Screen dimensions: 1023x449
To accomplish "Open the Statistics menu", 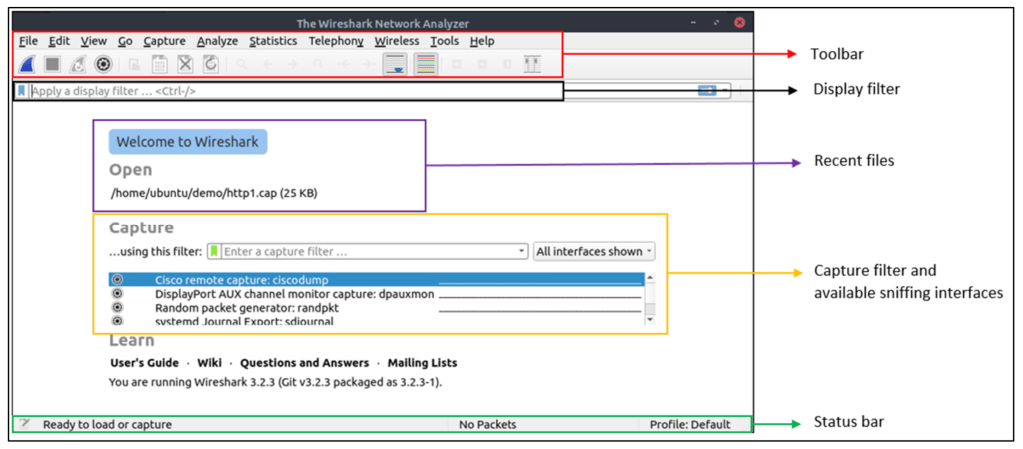I will [273, 41].
